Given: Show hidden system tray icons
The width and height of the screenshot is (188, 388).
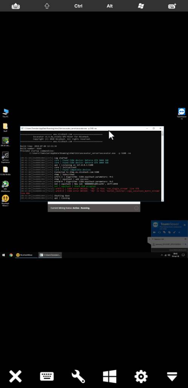Looking at the screenshot, I should [162, 255].
